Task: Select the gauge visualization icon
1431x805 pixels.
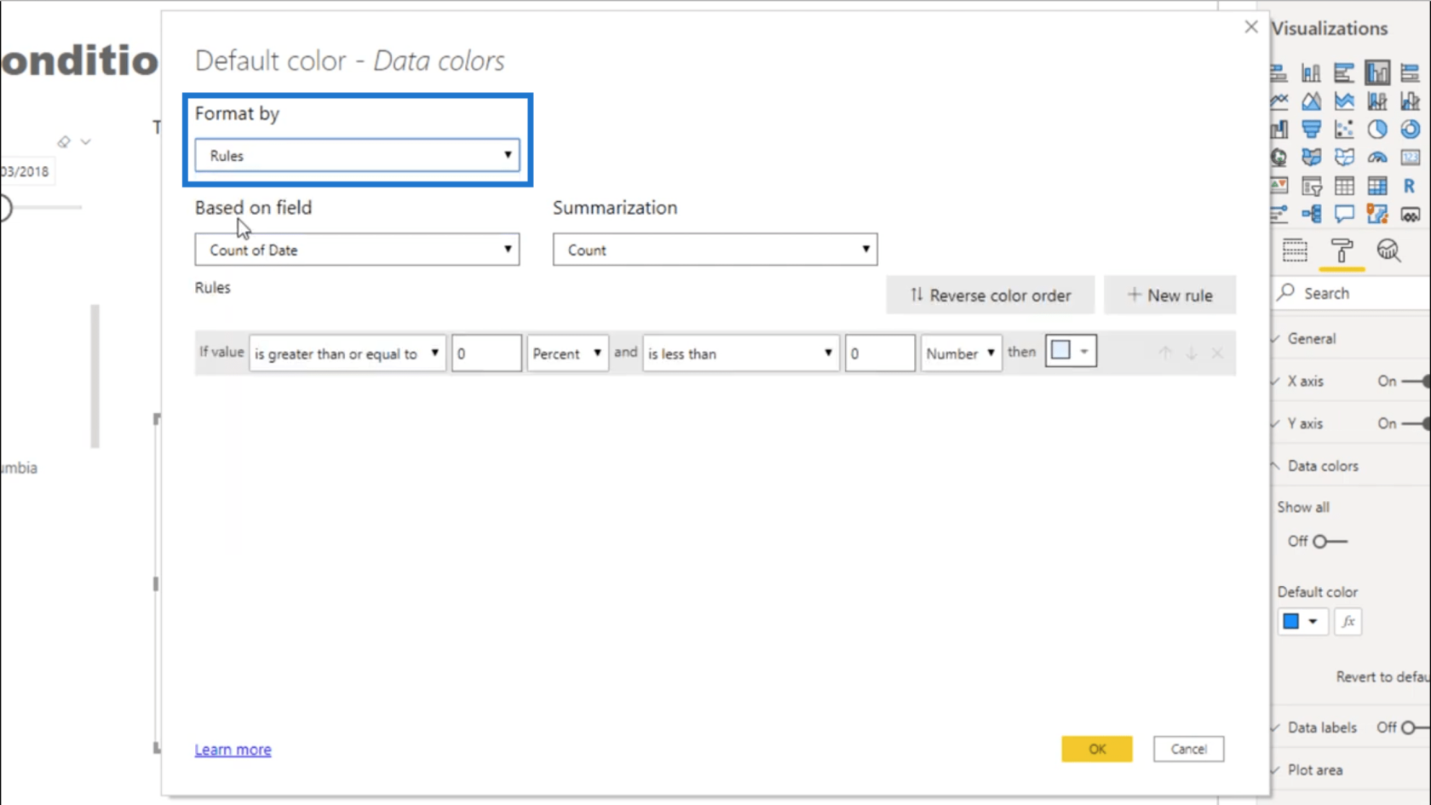Action: pos(1376,158)
